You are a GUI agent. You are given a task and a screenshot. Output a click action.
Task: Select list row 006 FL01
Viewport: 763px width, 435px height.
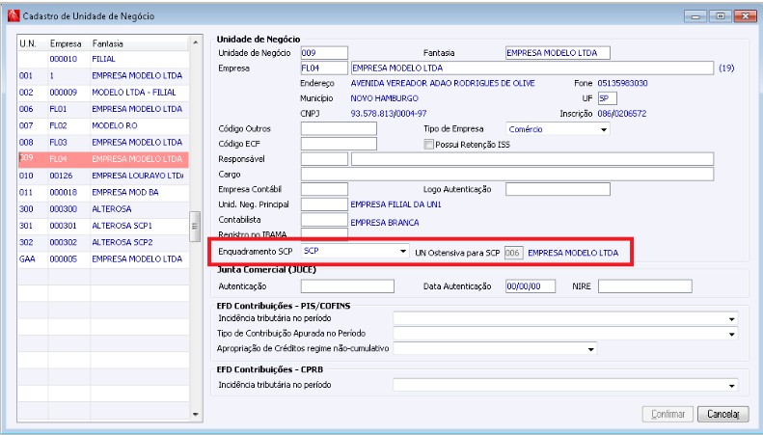pos(103,109)
